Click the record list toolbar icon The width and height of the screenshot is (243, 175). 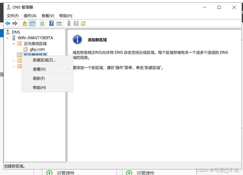[76, 23]
